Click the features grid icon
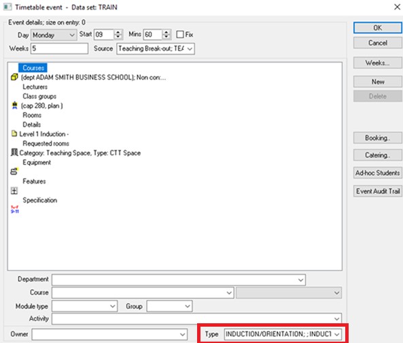Image resolution: width=403 pixels, height=343 pixels. tap(14, 191)
